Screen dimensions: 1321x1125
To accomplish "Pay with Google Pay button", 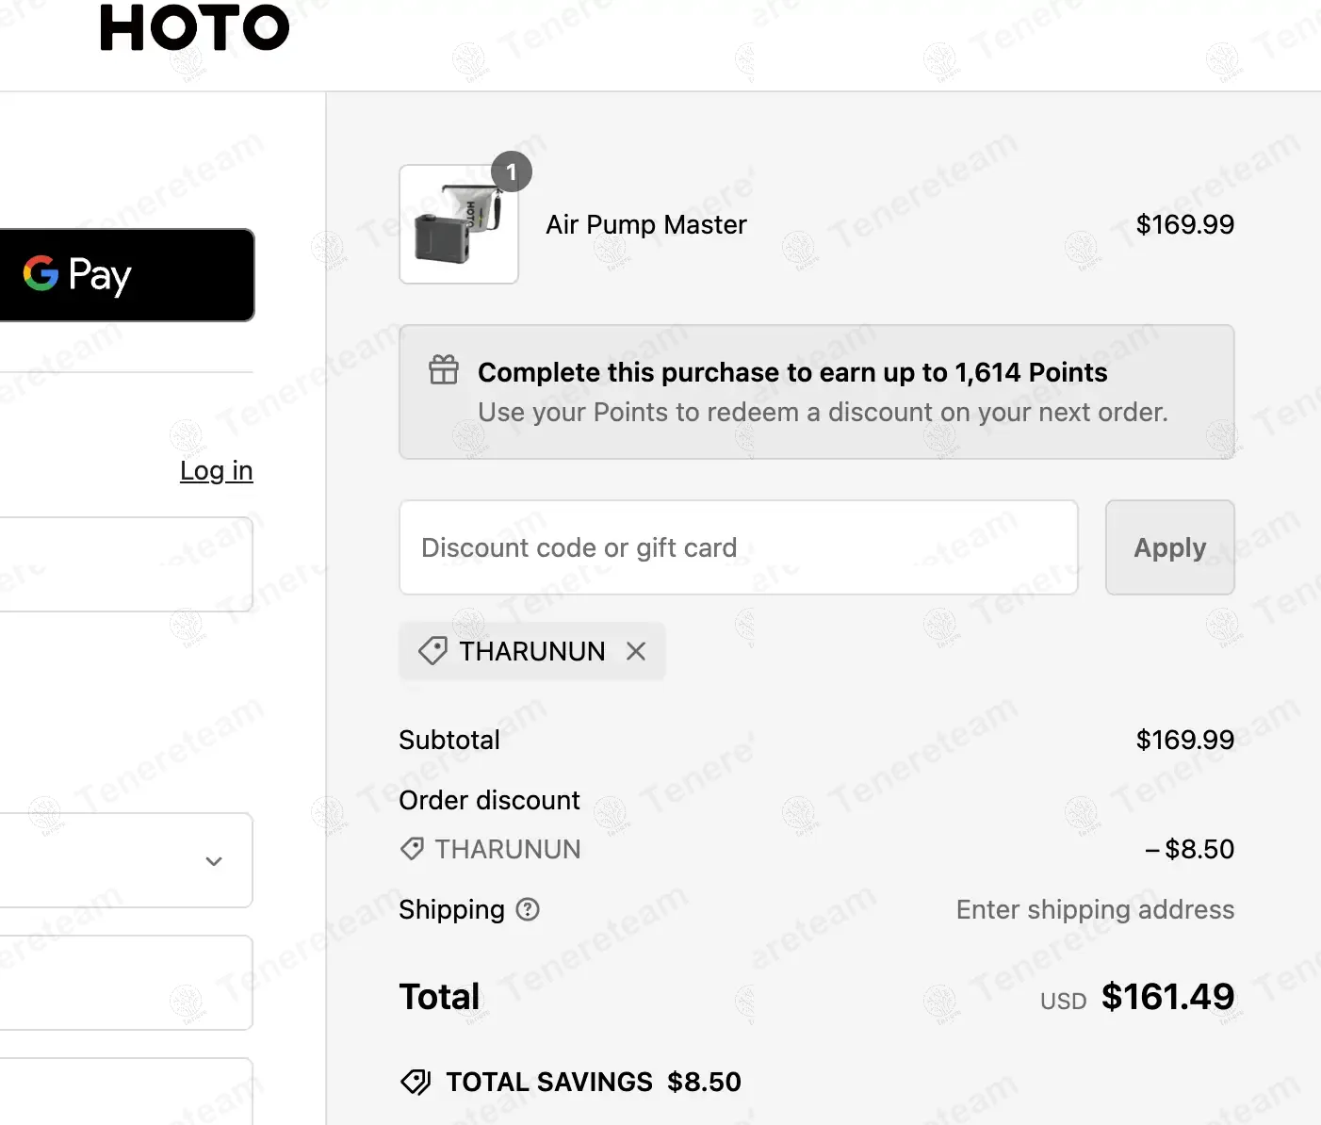I will [125, 275].
